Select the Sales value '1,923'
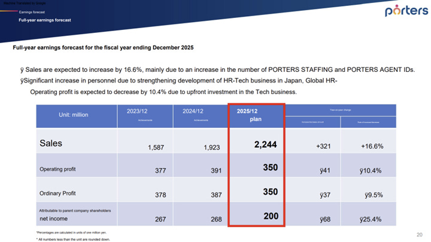This screenshot has width=431, height=242. (x=212, y=148)
